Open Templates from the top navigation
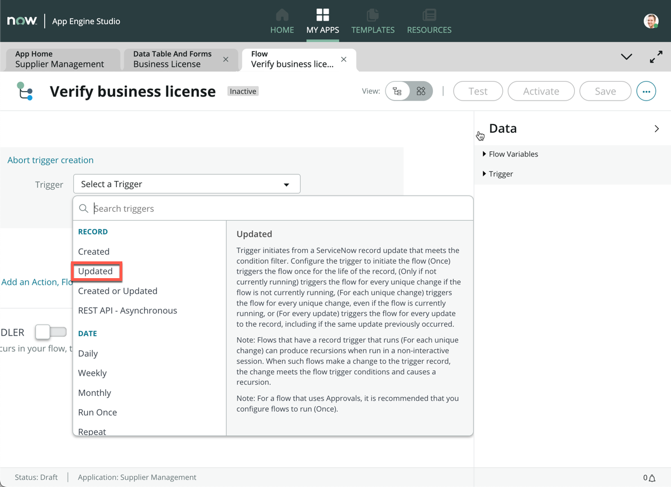Image resolution: width=671 pixels, height=487 pixels. point(373,21)
